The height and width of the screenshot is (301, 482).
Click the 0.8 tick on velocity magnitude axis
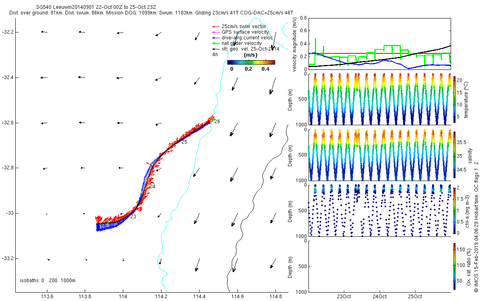(x=304, y=18)
